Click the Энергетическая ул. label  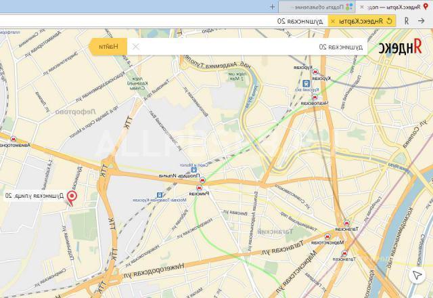[60, 62]
